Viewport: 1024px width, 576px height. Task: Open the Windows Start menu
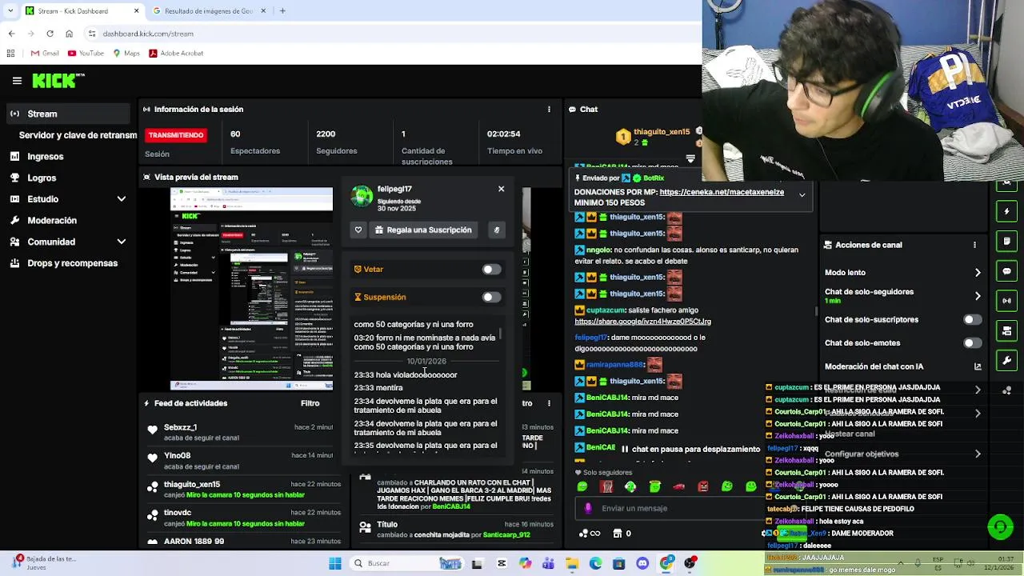(x=335, y=563)
